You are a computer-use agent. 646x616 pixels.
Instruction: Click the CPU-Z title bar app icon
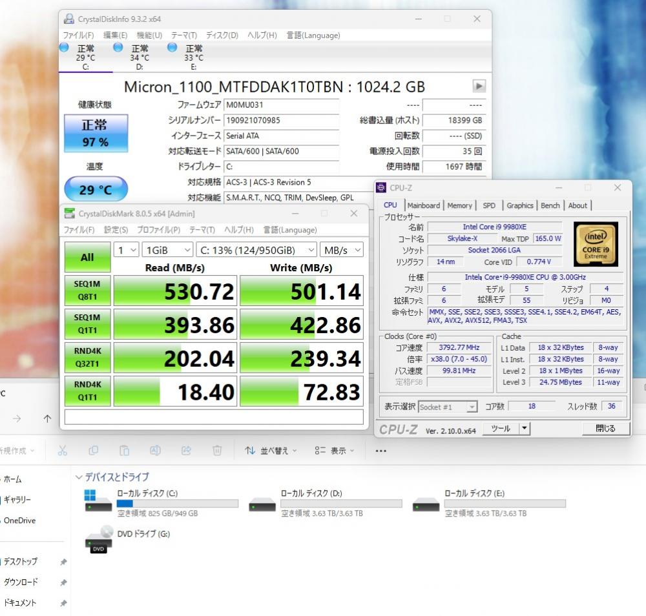[x=381, y=188]
